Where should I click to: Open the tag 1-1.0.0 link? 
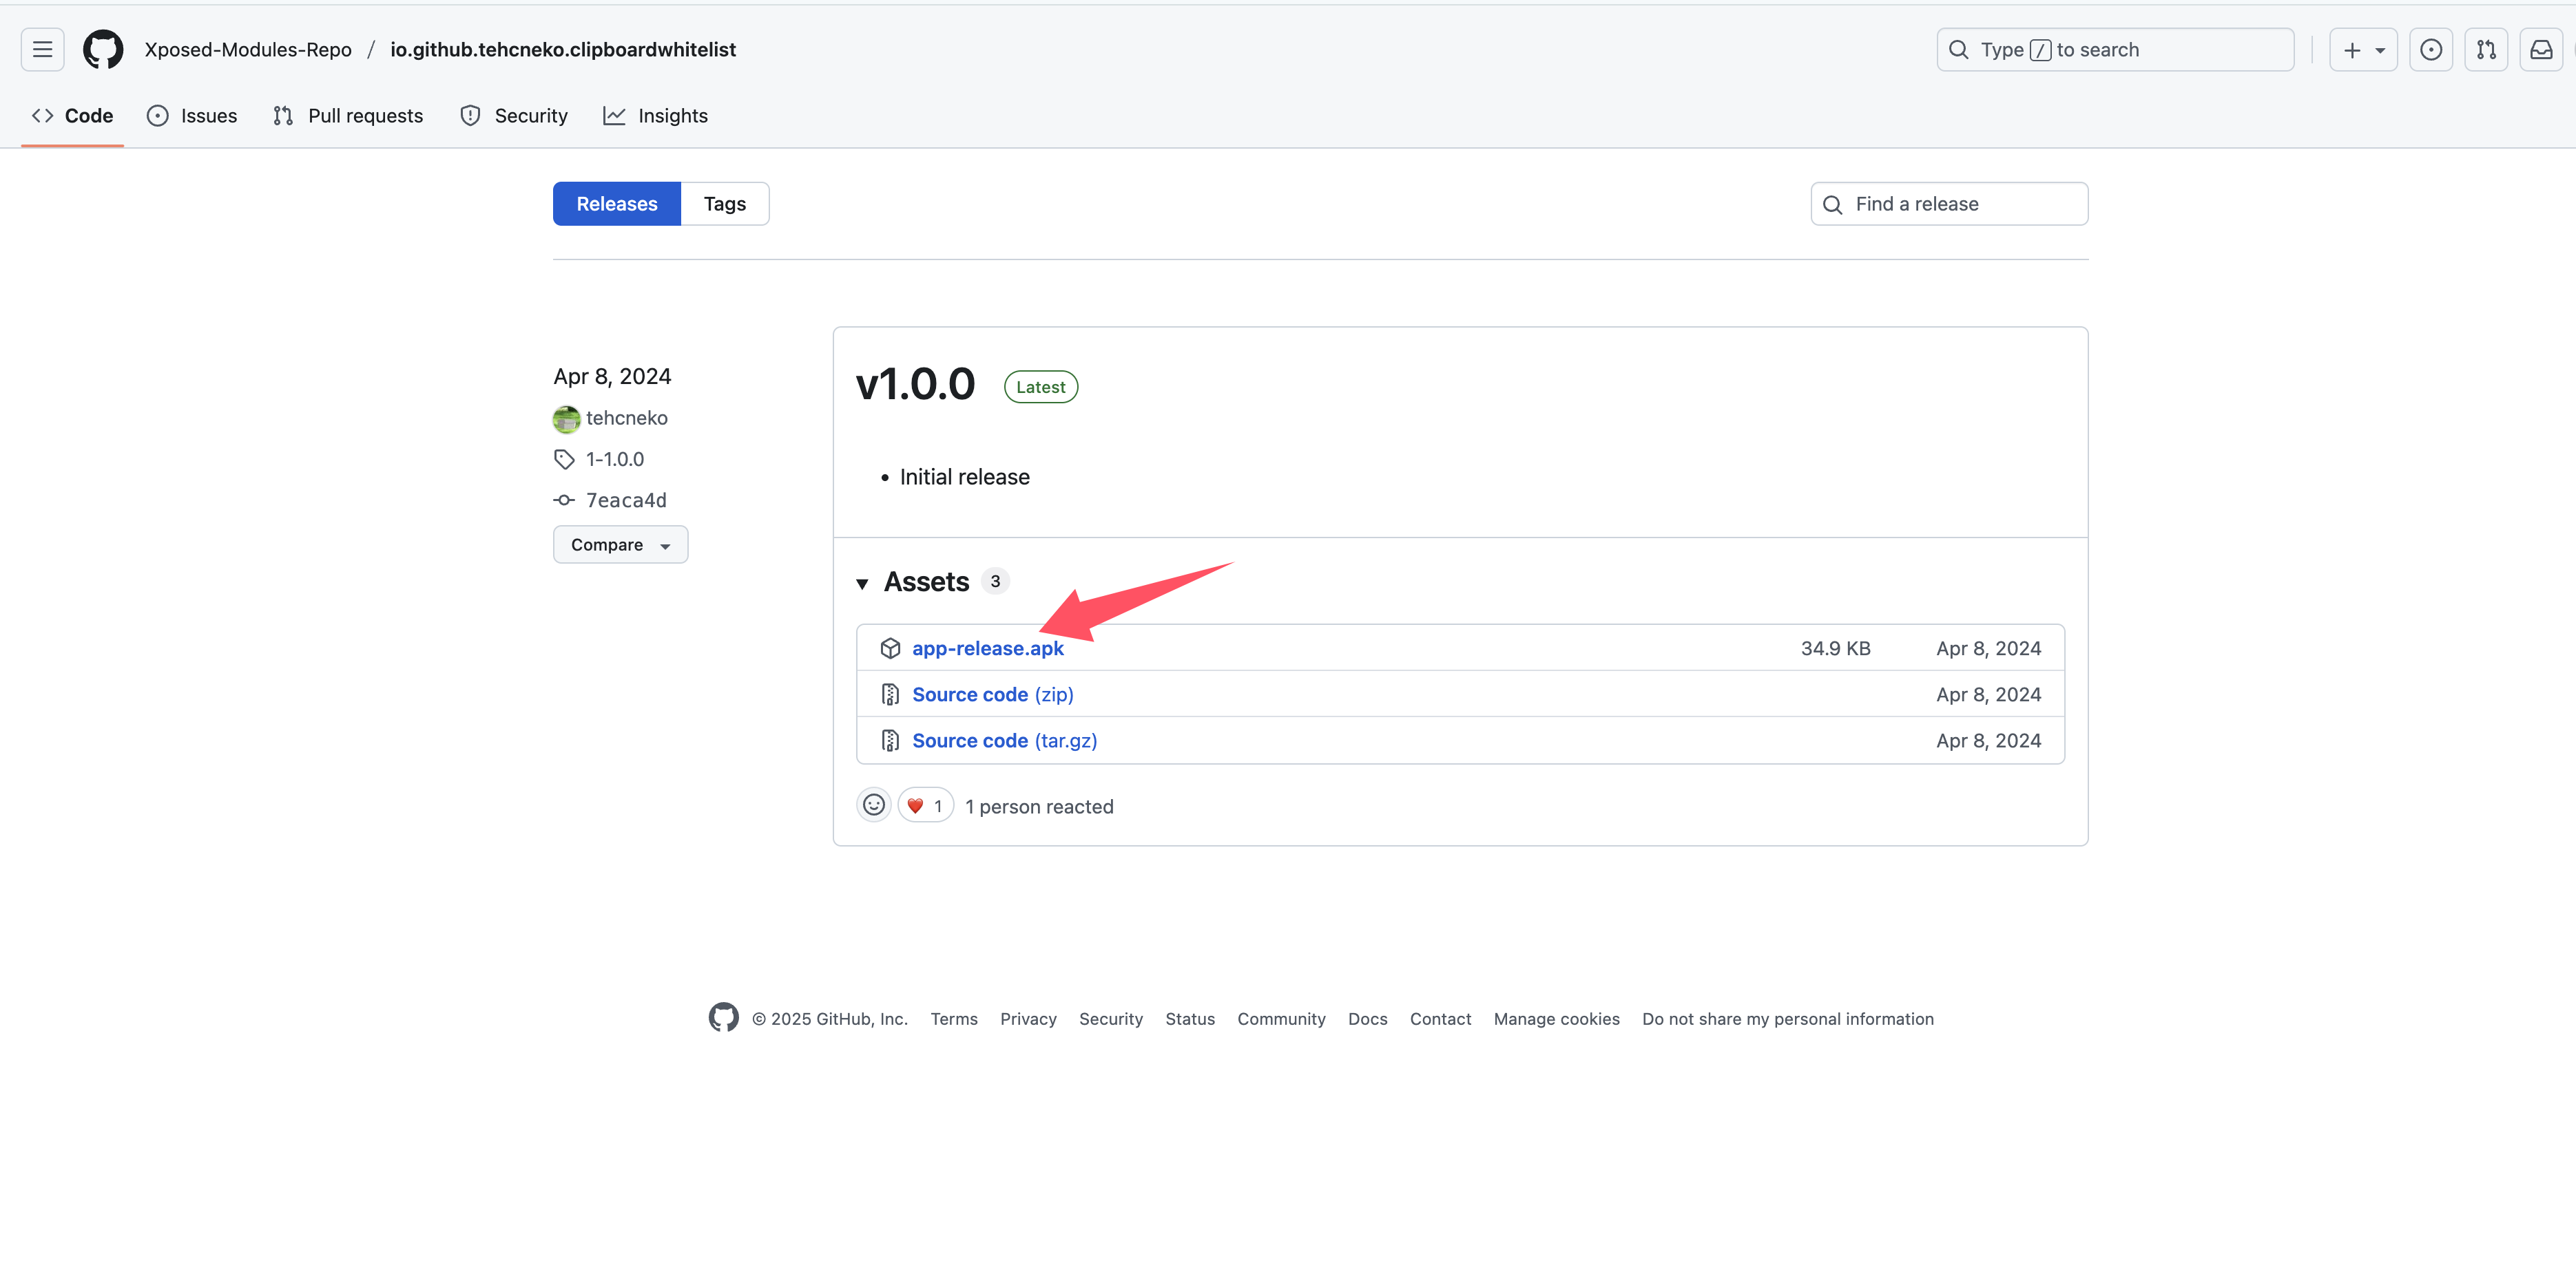click(614, 458)
